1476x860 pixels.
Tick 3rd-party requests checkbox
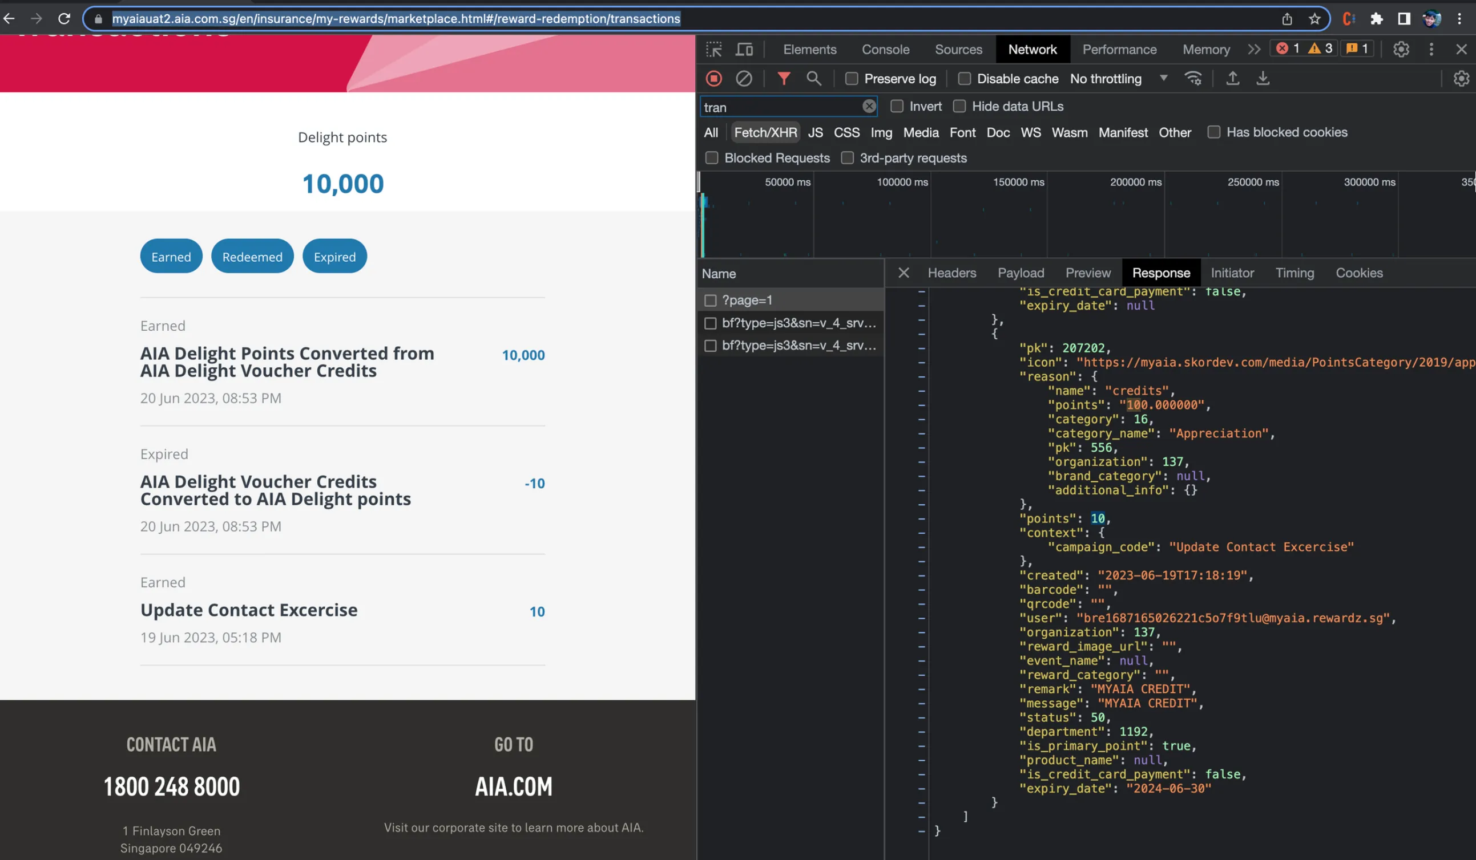click(847, 159)
